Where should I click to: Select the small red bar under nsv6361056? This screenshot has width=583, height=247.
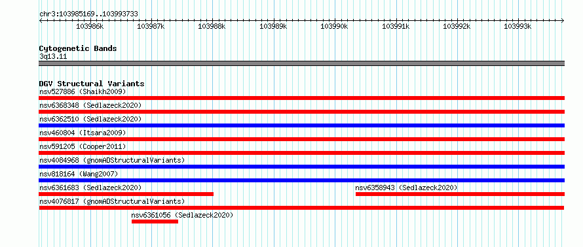(x=155, y=222)
